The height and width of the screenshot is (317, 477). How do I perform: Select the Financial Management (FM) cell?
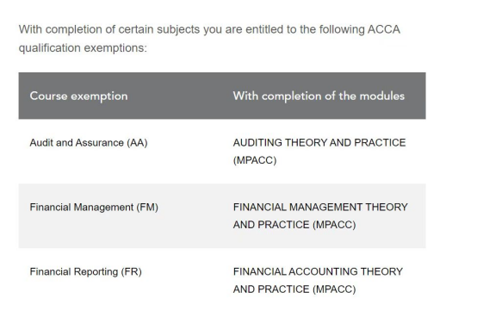point(94,208)
